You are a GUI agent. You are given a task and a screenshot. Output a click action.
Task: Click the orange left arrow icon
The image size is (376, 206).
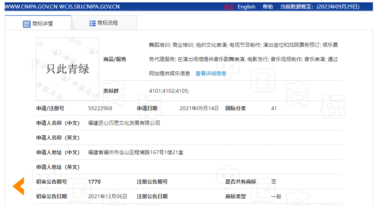pos(19,186)
